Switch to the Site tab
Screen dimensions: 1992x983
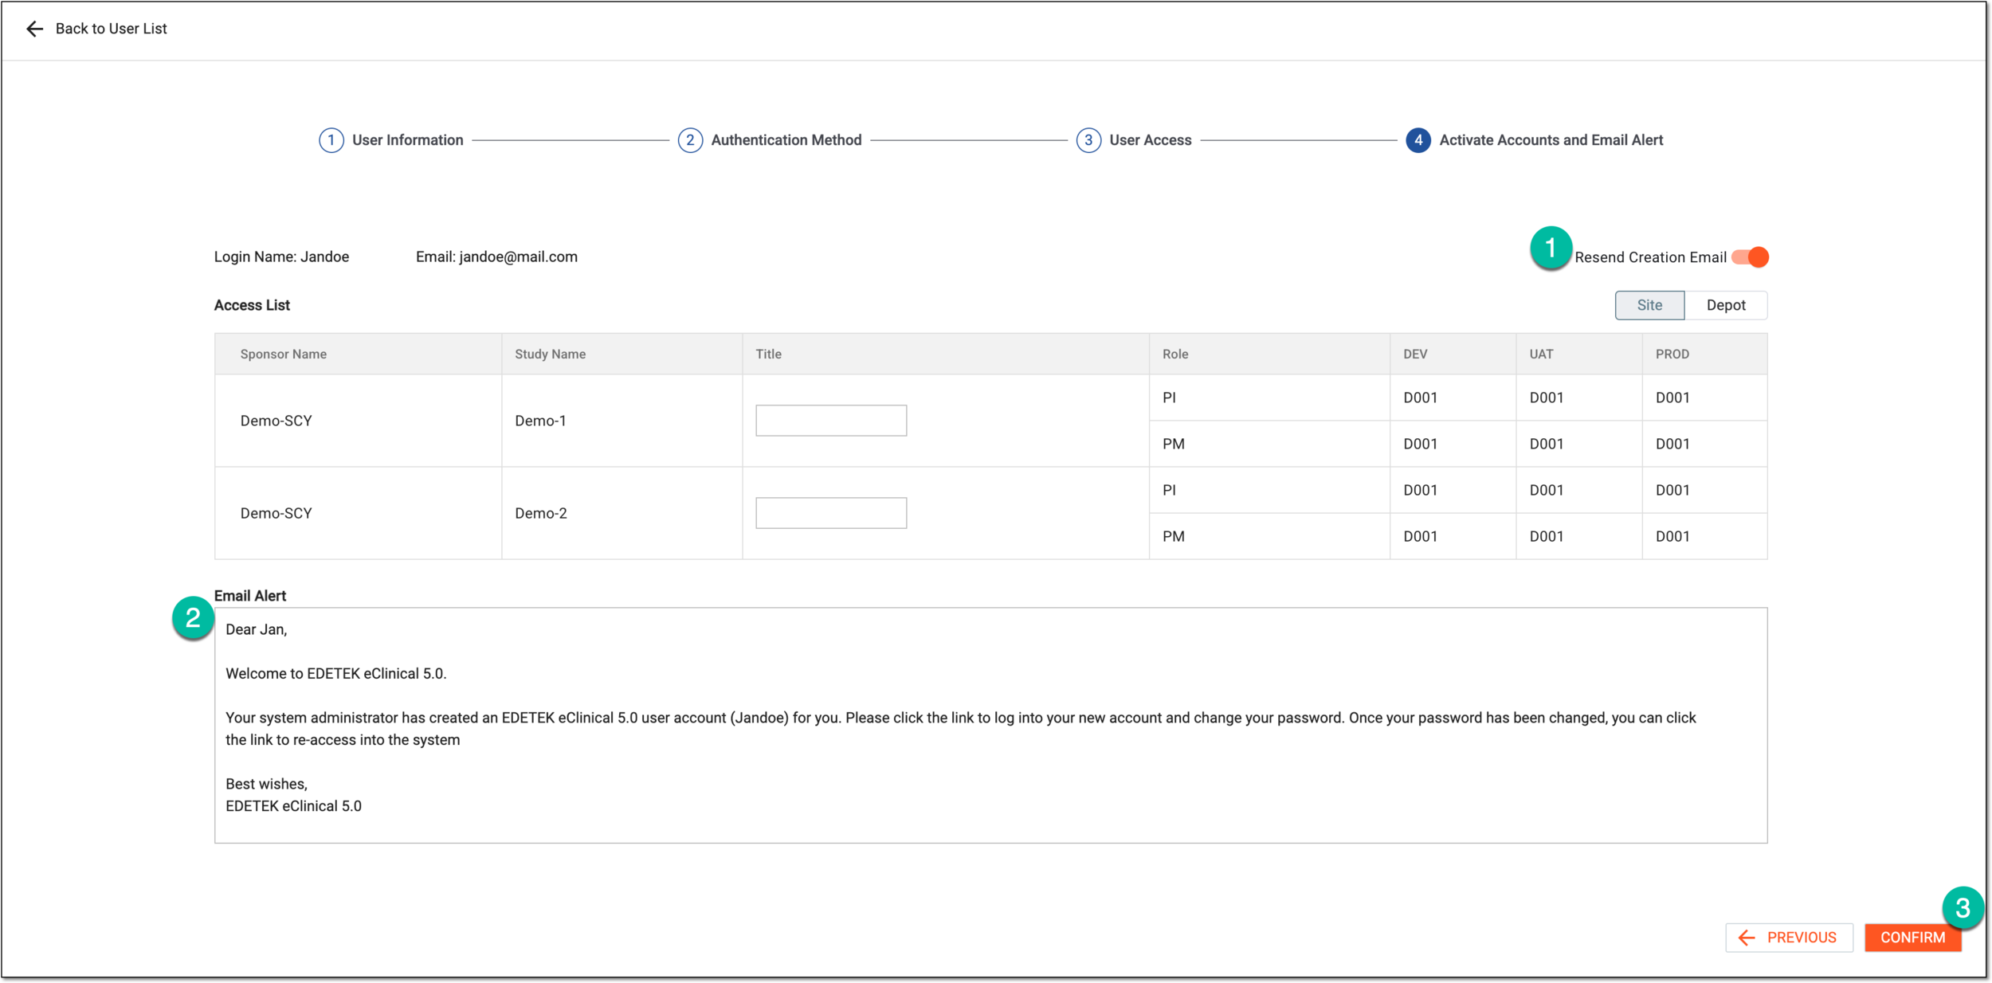click(1649, 305)
